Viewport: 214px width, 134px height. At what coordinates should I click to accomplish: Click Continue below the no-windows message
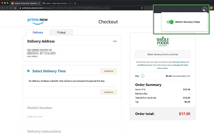[x=108, y=92]
